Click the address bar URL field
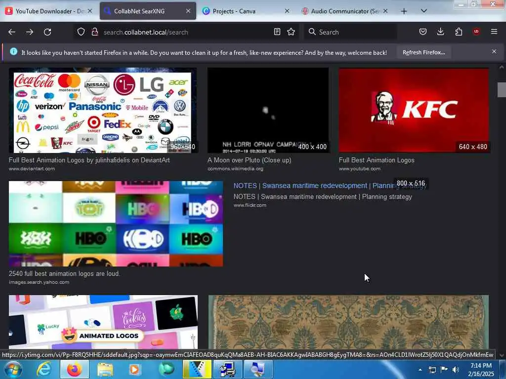The width and height of the screenshot is (506, 379). (186, 32)
